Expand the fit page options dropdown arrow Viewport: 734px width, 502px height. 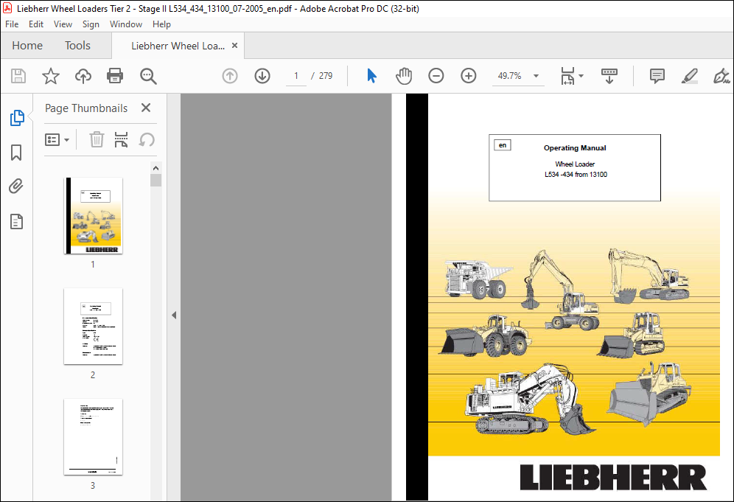(x=581, y=76)
